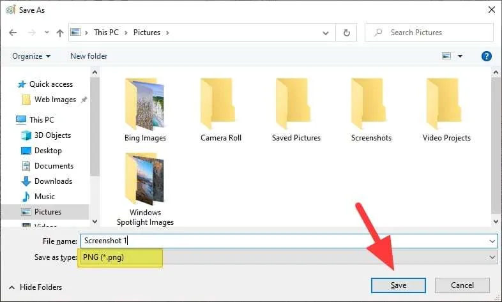Click the Forward navigation arrow
Image resolution: width=502 pixels, height=302 pixels.
[x=32, y=33]
